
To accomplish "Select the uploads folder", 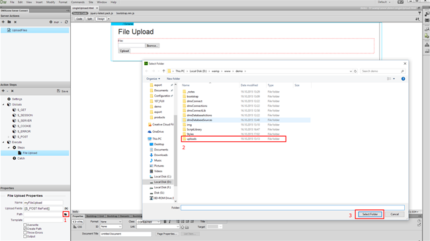I will tap(234, 139).
